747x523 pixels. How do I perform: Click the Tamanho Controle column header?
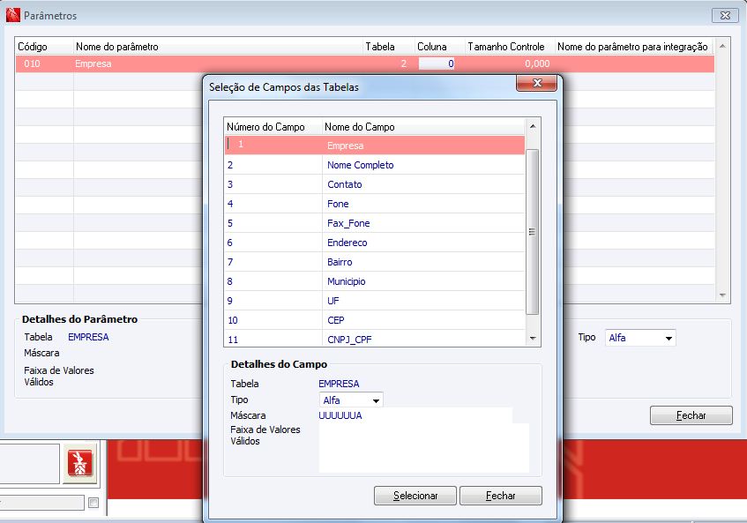510,47
